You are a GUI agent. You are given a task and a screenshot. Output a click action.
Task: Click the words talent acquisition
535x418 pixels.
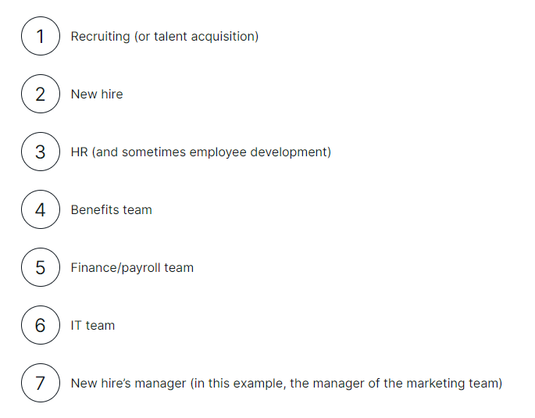click(x=205, y=37)
